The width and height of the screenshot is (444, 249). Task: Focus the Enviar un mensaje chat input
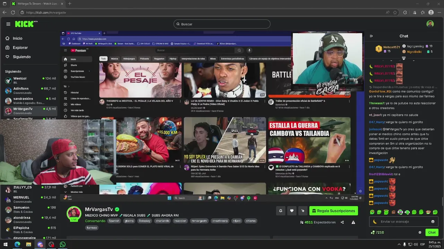click(x=403, y=222)
